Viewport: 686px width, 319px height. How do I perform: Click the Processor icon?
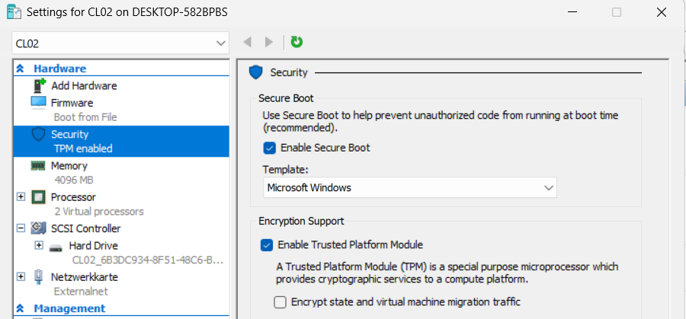(38, 197)
